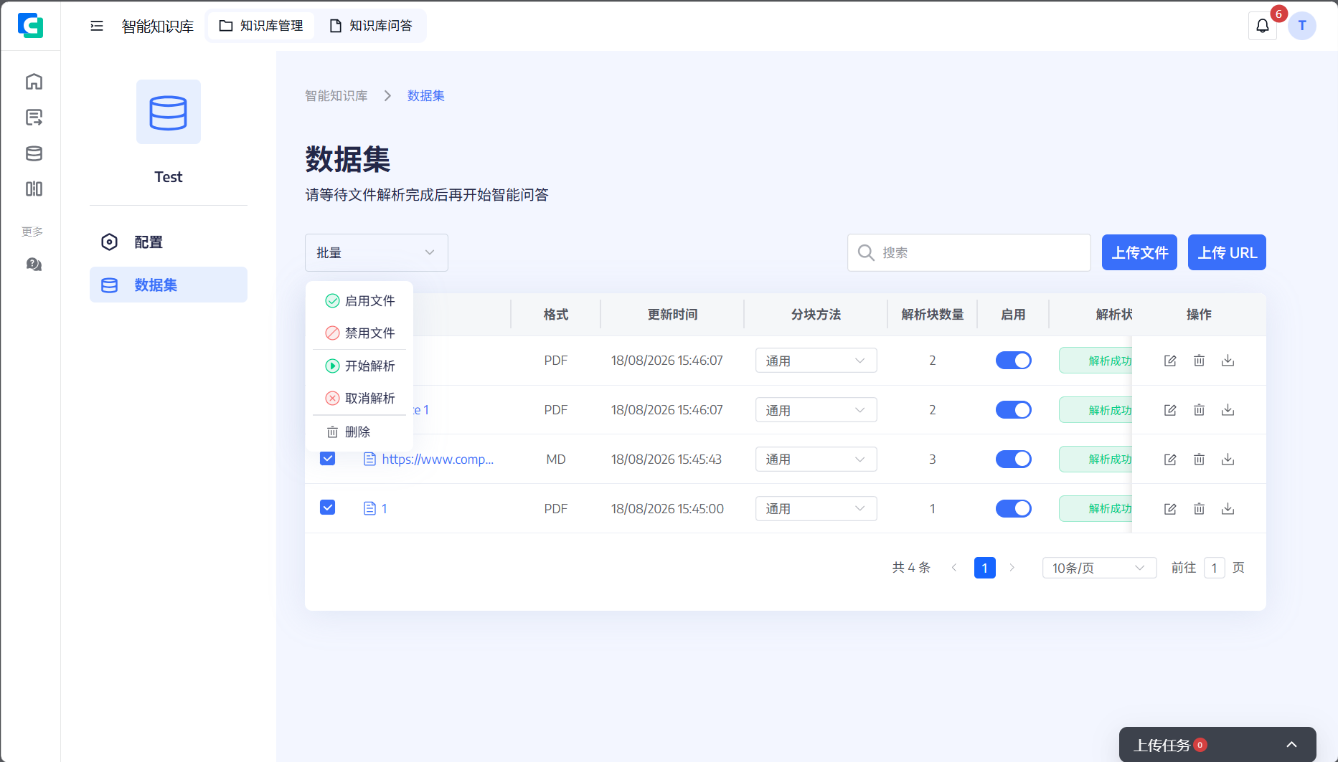This screenshot has width=1338, height=762.
Task: Click the app logo icon
Action: click(x=30, y=26)
